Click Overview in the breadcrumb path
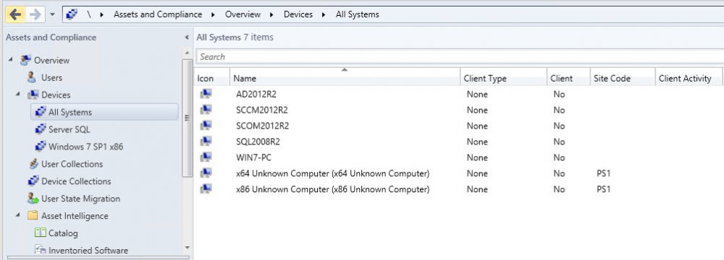 click(x=243, y=14)
